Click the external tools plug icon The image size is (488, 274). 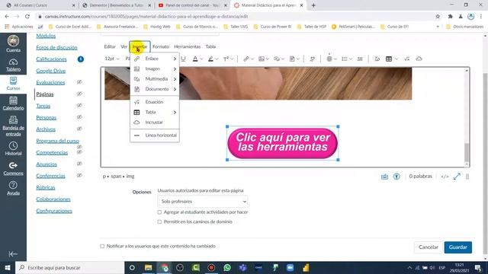(312, 59)
